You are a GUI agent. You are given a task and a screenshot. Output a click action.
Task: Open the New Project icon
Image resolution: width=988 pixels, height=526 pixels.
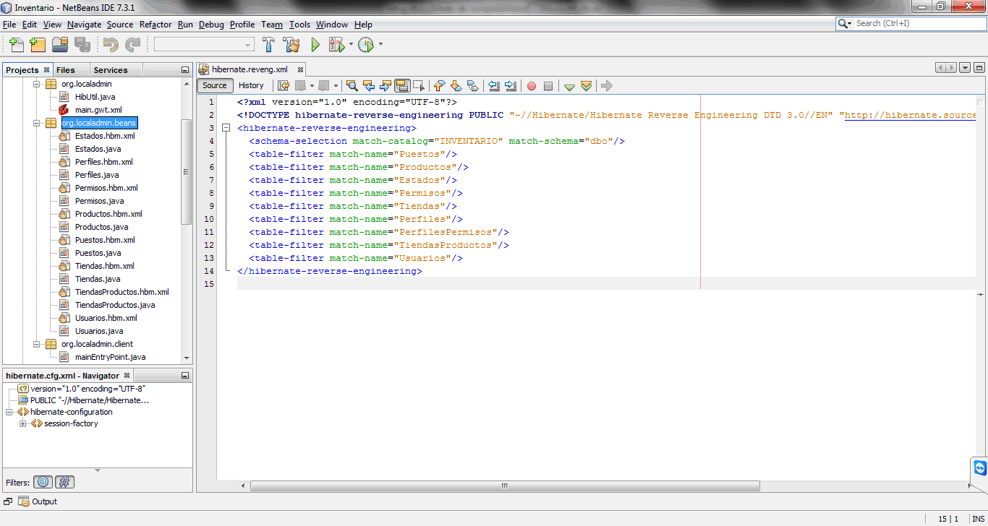(37, 44)
